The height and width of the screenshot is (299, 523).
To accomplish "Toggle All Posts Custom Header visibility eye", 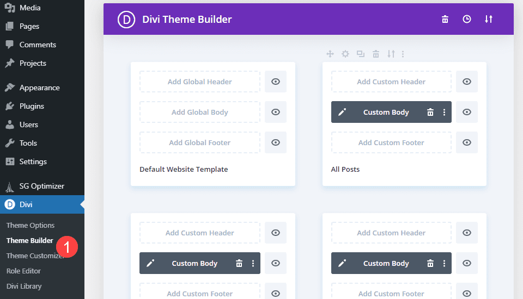I will 467,82.
